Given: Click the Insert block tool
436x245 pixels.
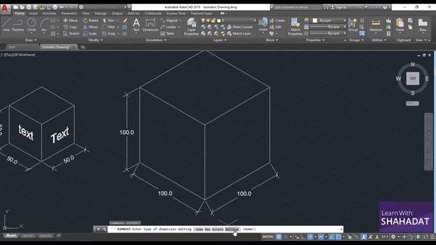Looking at the screenshot, I should coord(263,24).
